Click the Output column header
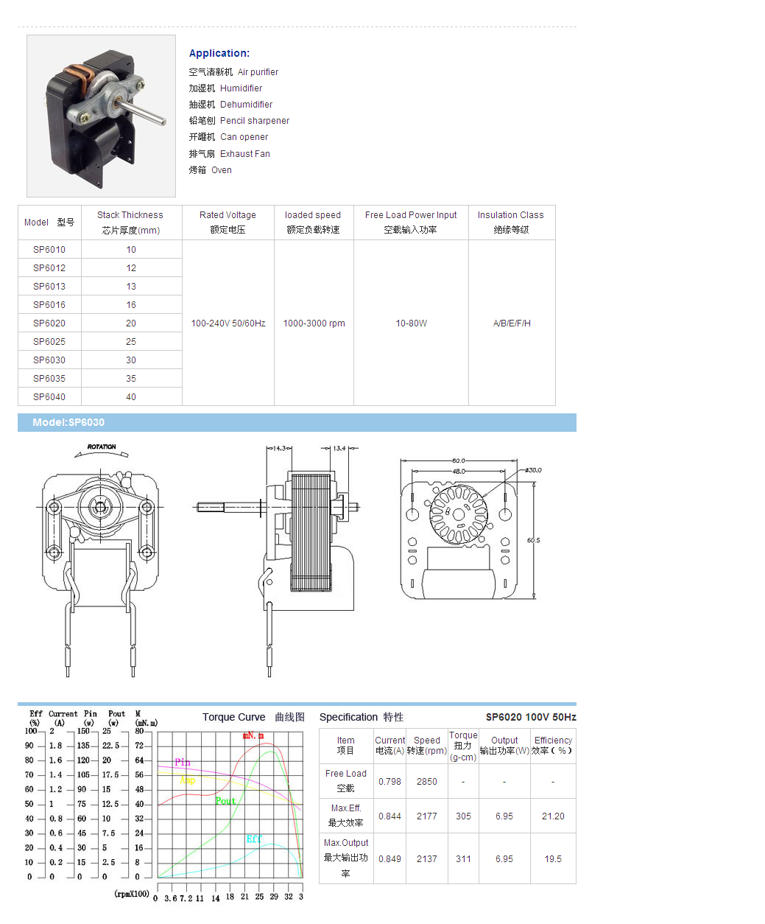The width and height of the screenshot is (765, 924). tap(504, 746)
